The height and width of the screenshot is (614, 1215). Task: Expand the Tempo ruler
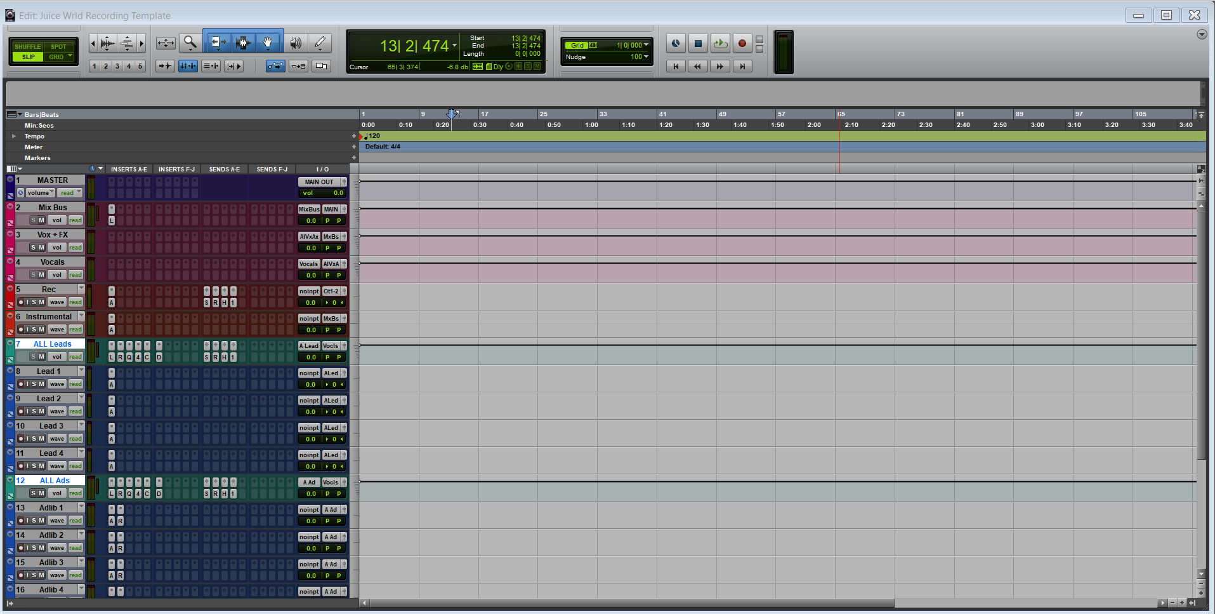pyautogui.click(x=14, y=136)
